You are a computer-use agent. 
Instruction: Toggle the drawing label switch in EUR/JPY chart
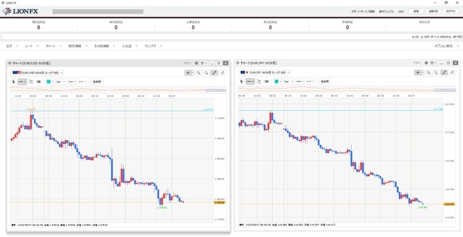point(266,81)
